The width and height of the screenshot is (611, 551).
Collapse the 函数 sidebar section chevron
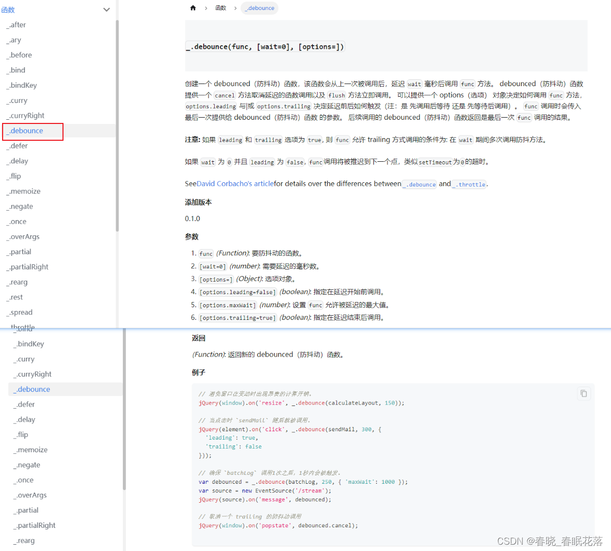pyautogui.click(x=107, y=10)
